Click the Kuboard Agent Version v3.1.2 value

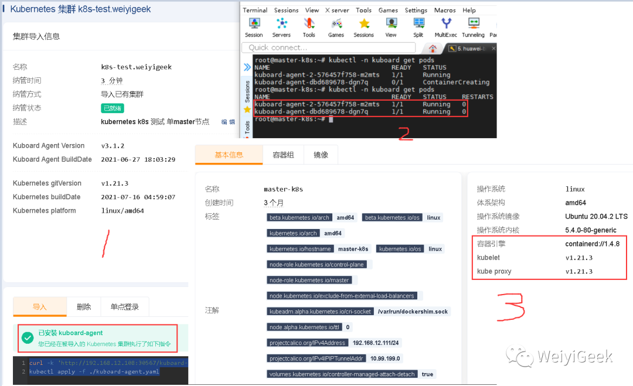113,146
